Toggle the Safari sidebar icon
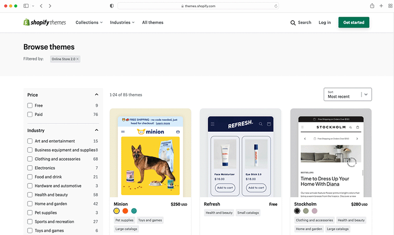 tap(26, 6)
